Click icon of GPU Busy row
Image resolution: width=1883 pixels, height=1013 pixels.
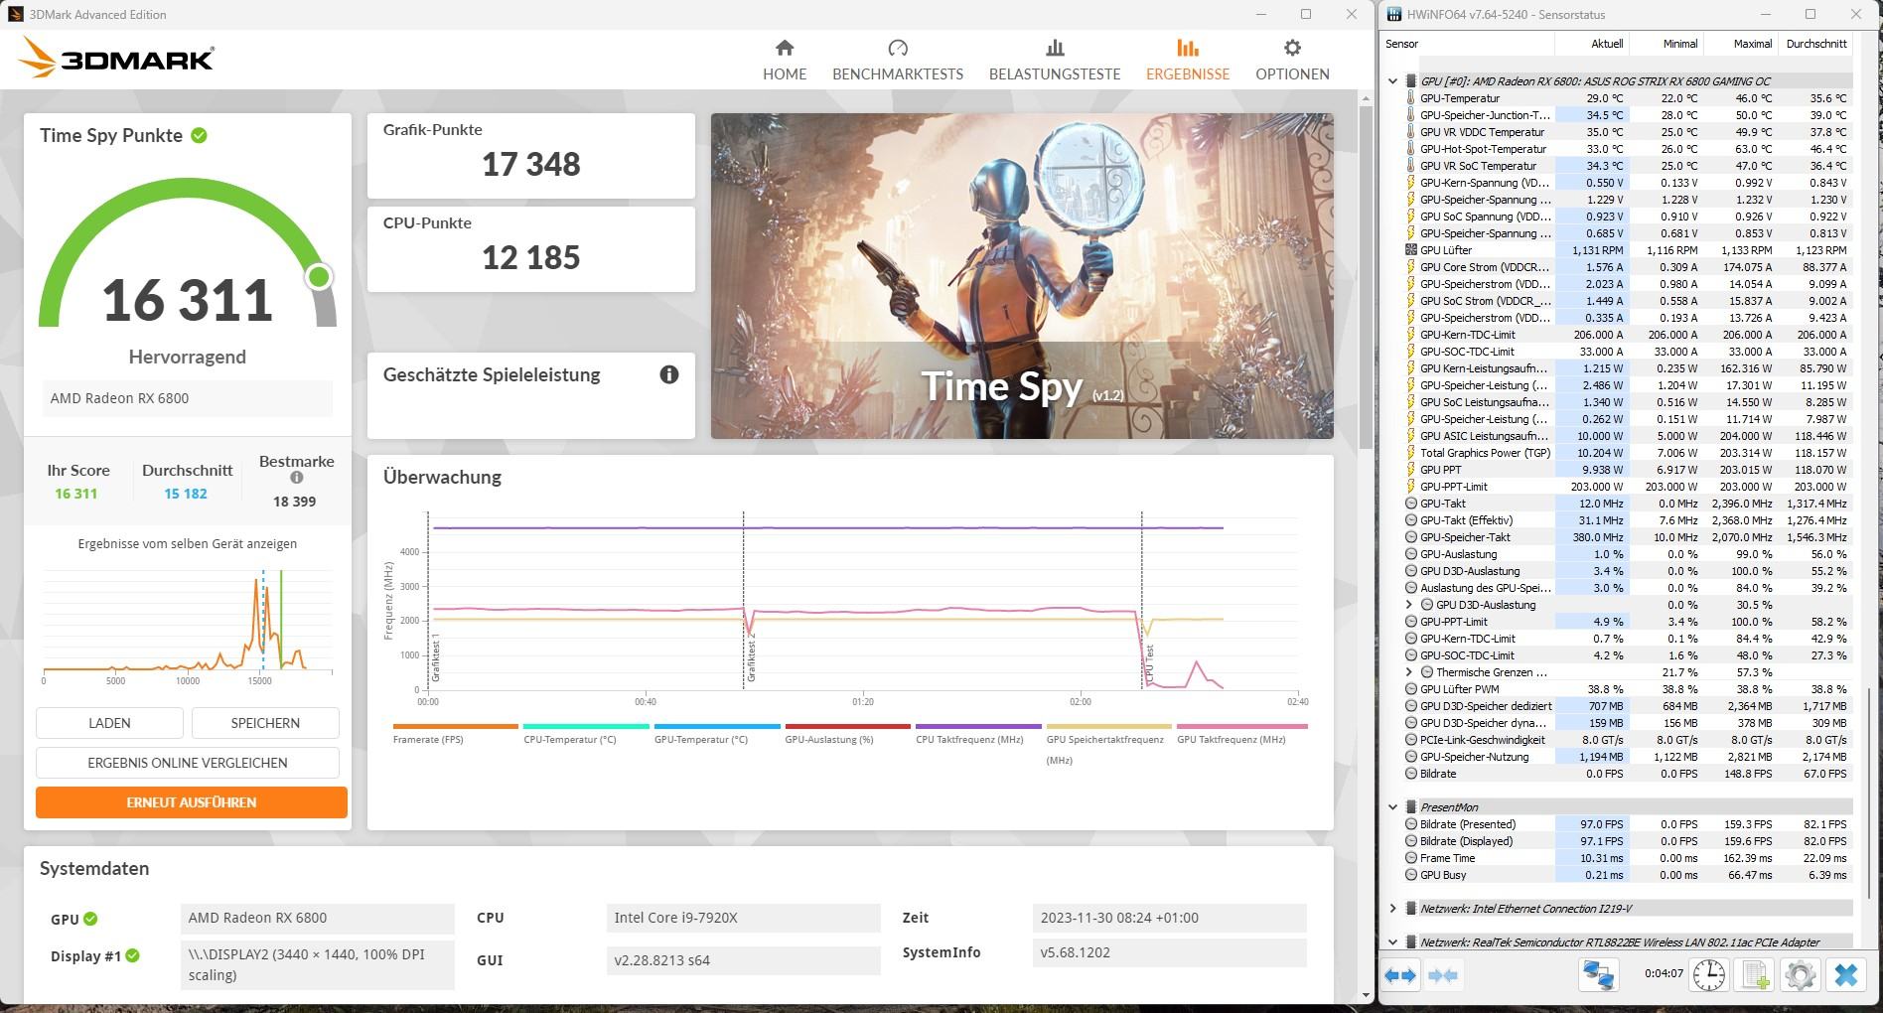coord(1410,875)
